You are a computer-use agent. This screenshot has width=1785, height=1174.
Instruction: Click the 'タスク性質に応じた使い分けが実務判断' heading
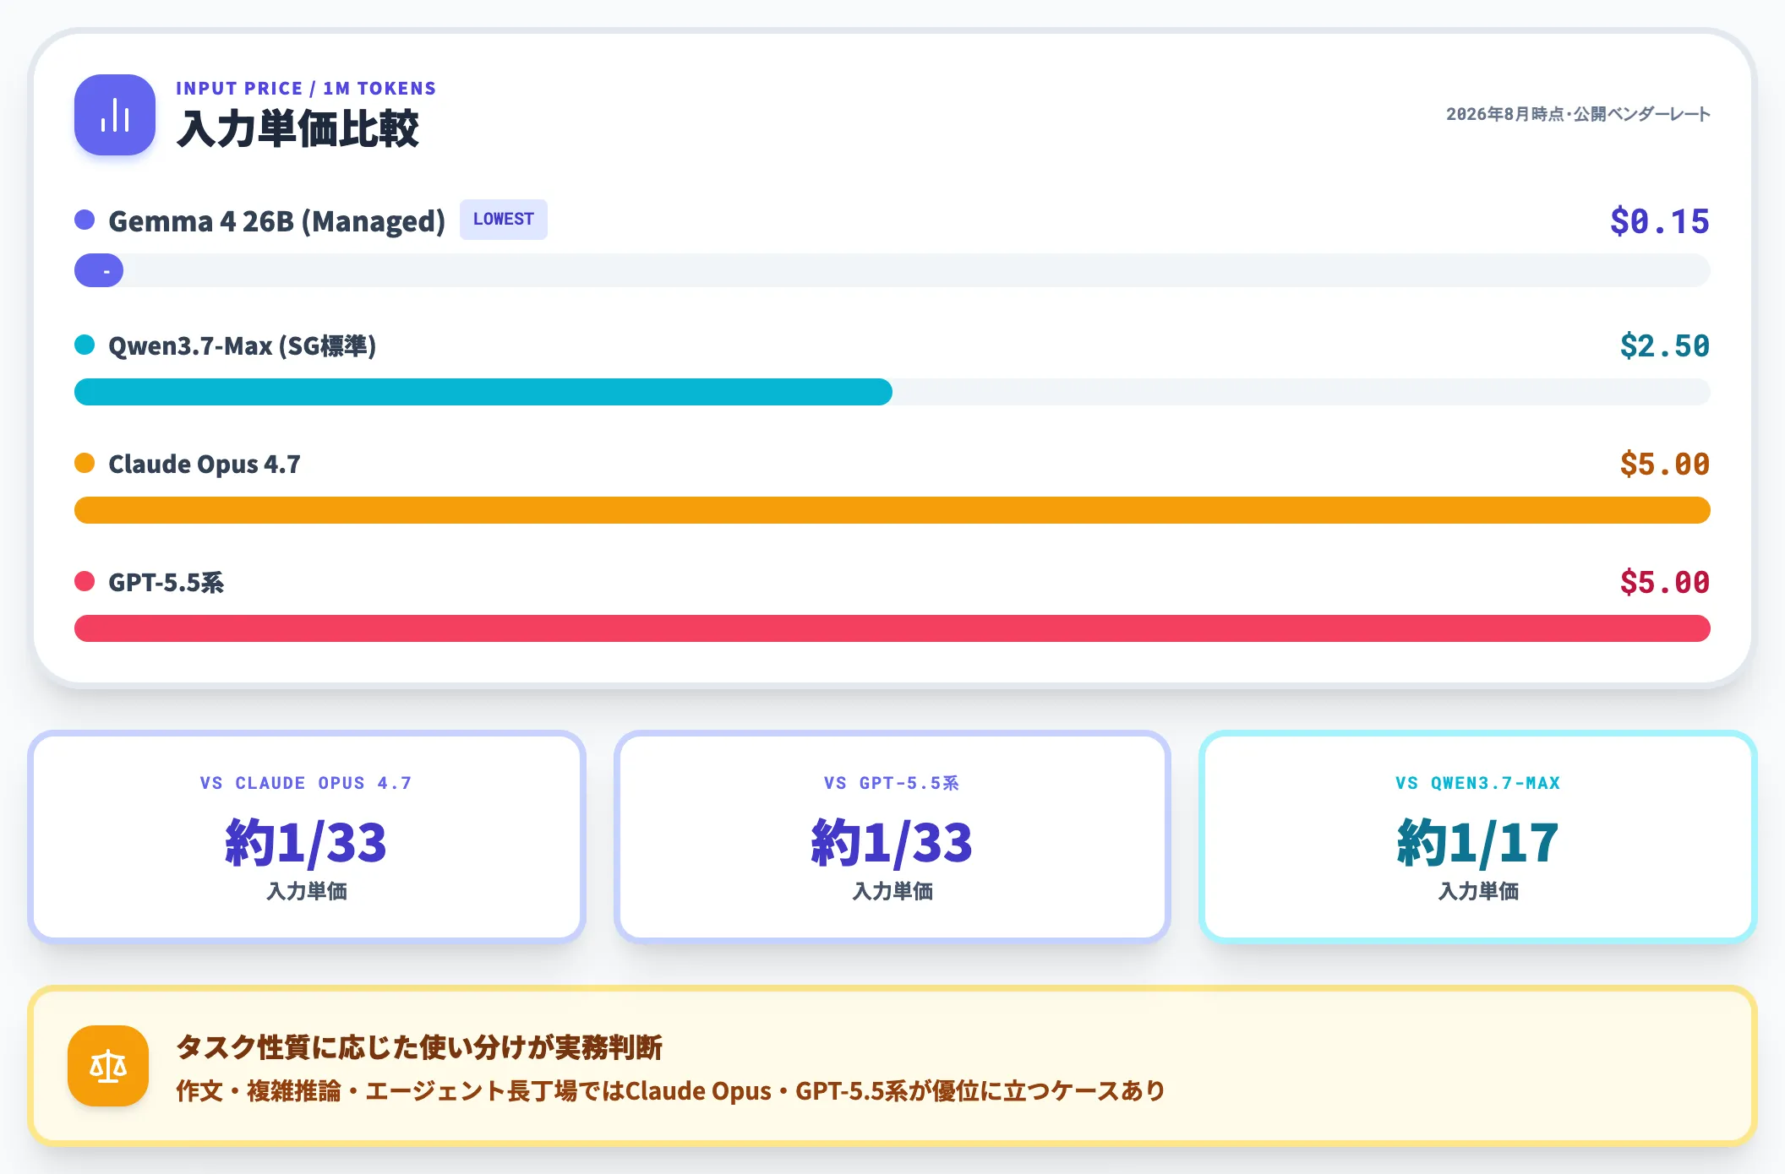(x=419, y=1047)
